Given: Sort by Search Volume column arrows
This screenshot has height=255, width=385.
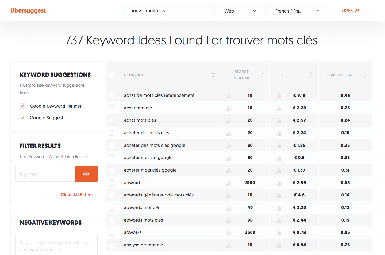Looking at the screenshot, I should (262, 75).
